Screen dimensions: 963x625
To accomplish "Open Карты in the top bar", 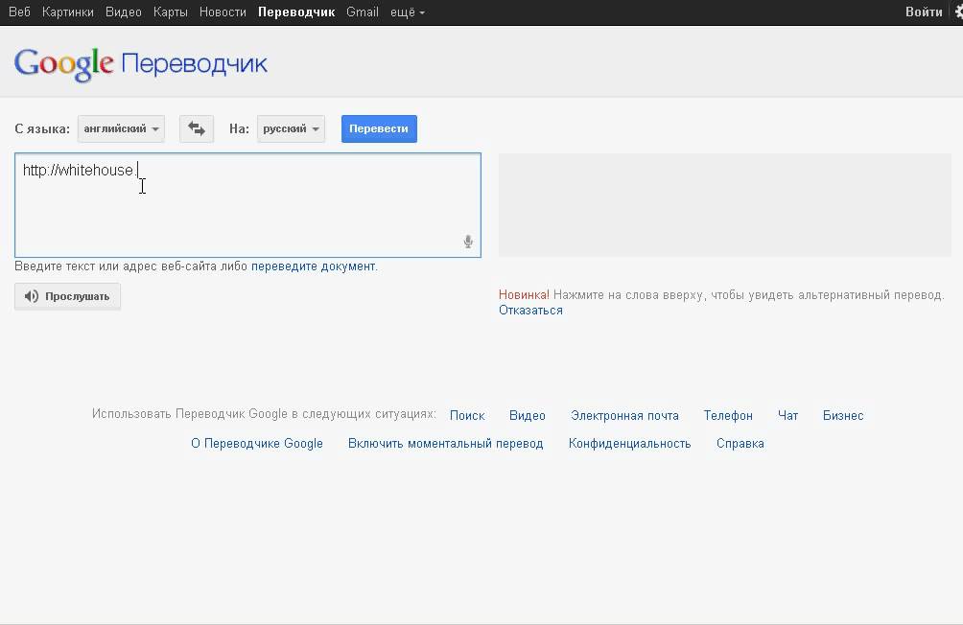I will click(170, 12).
